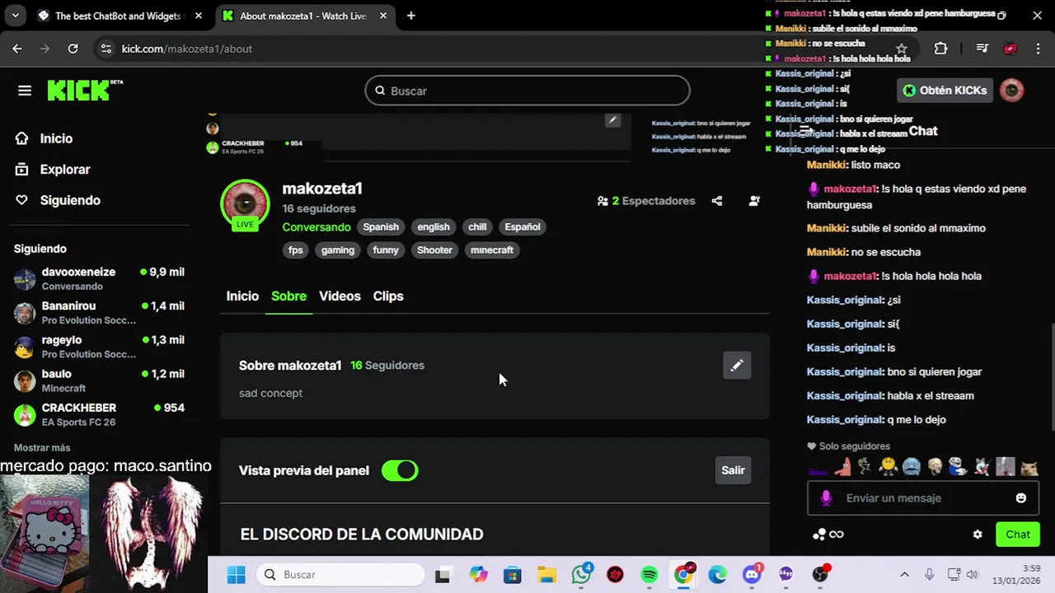
Task: Switch to the Inicio channel tab
Action: [x=242, y=296]
